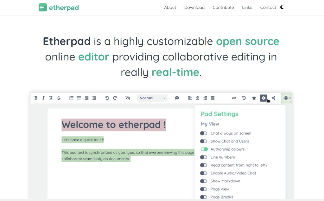Viewport: 324px width, 201px height.
Task: Click the 'collaborate seamlessly on documents !' line
Action: [x=96, y=159]
